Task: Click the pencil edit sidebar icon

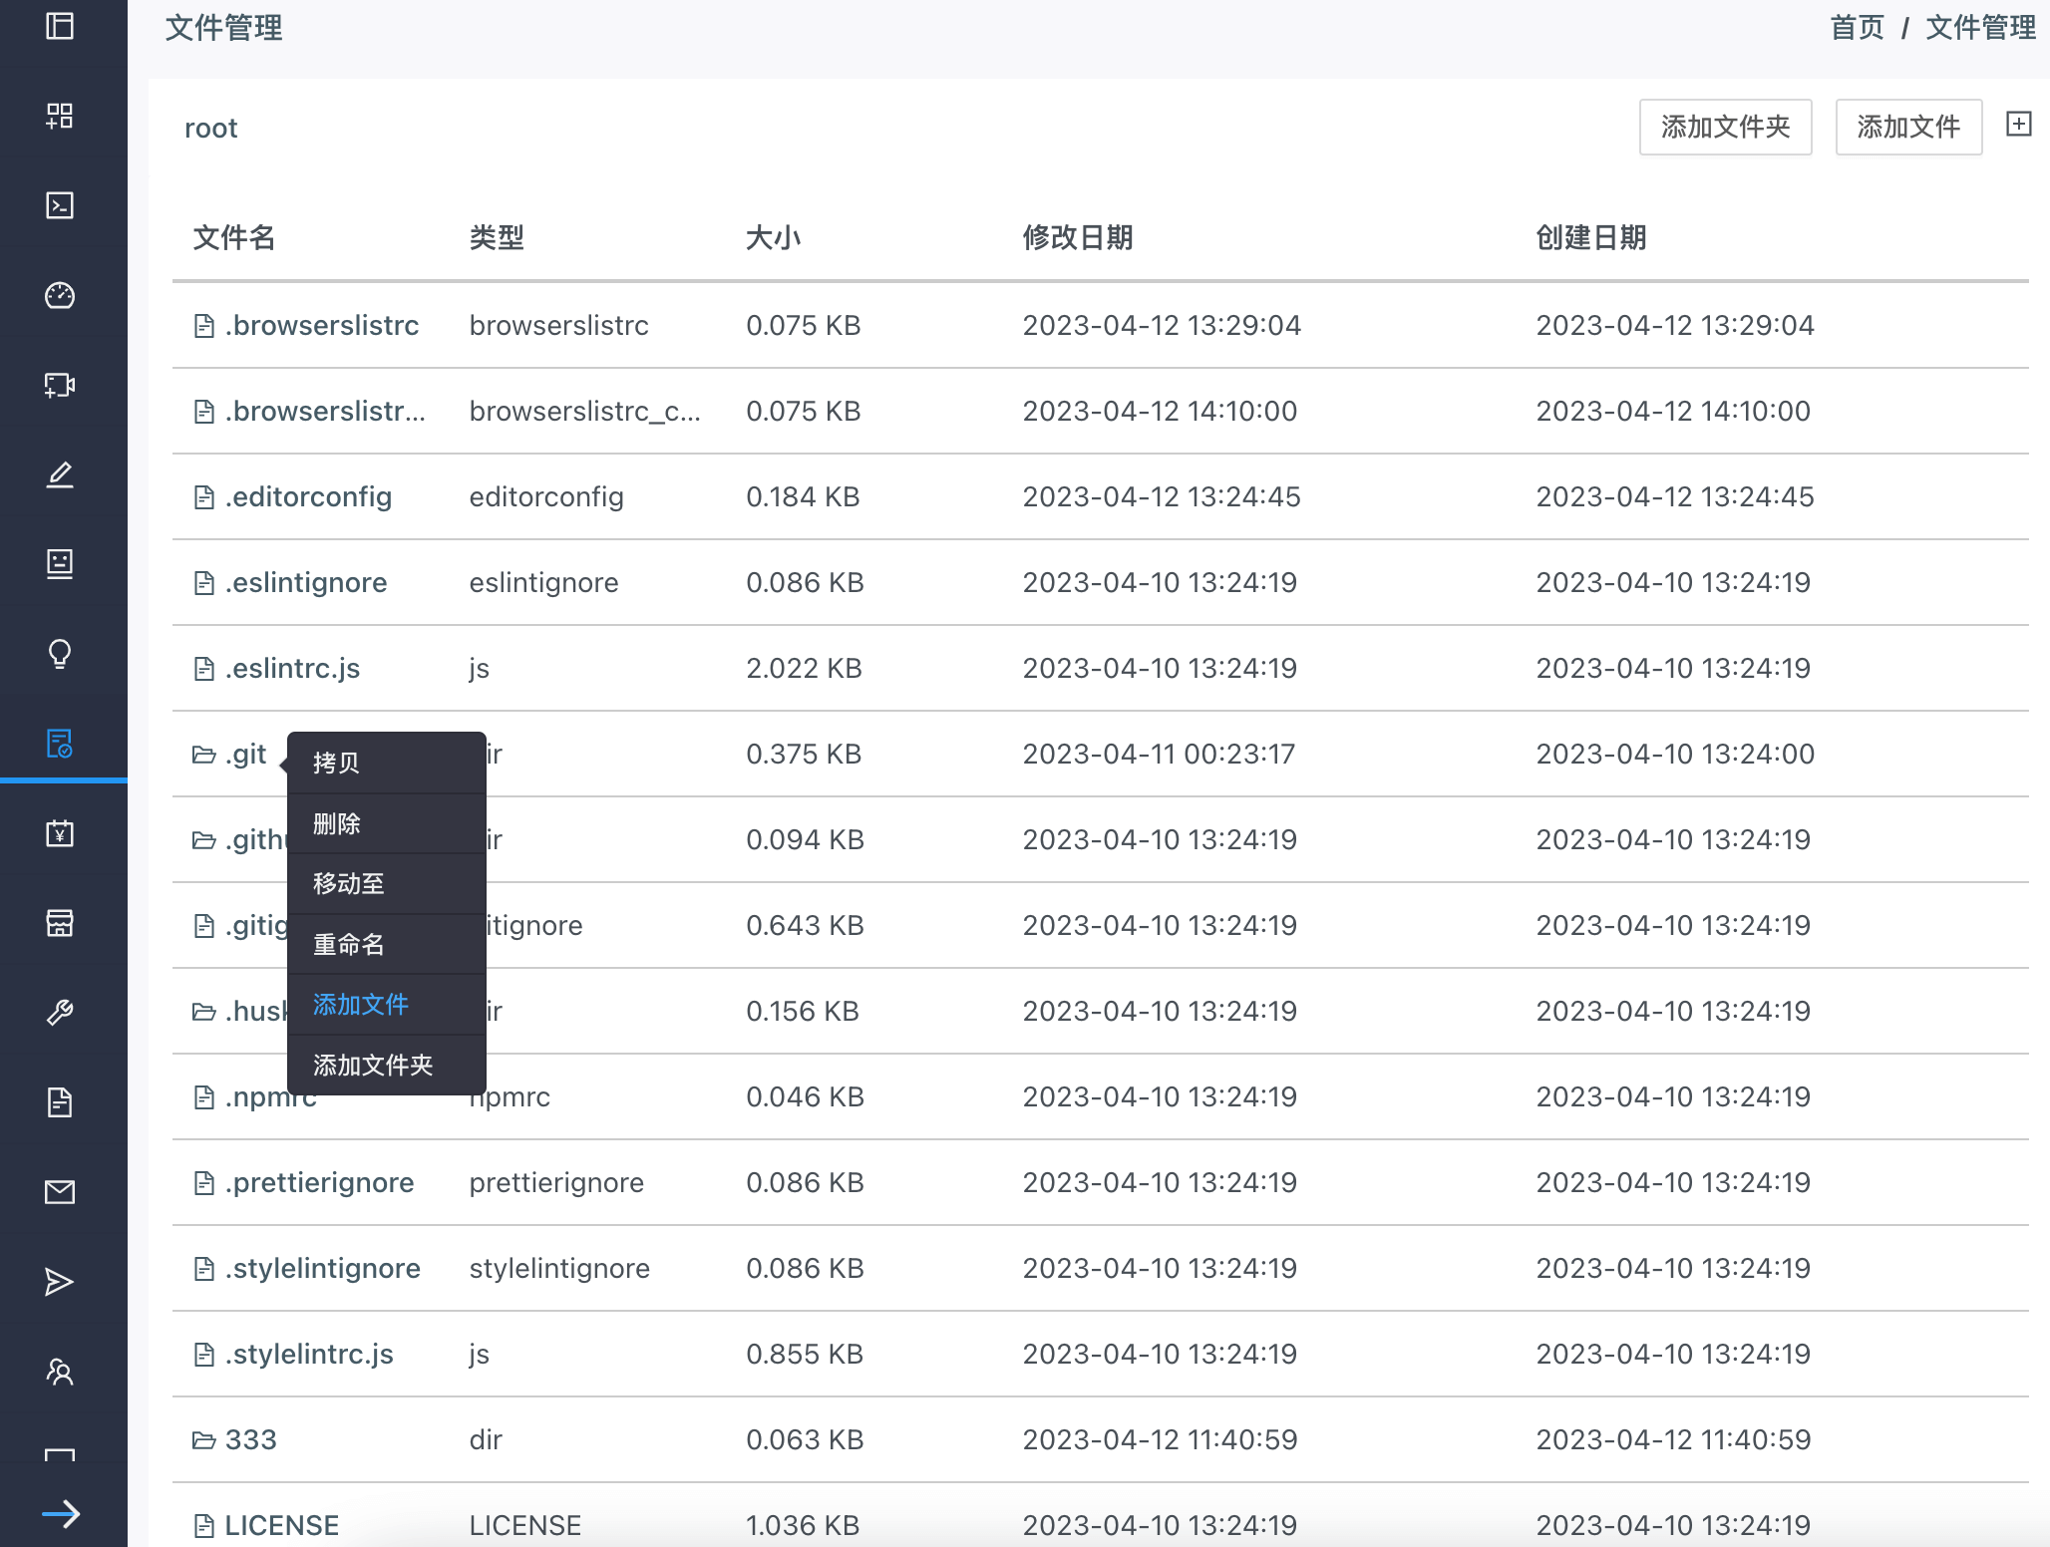Action: click(60, 474)
